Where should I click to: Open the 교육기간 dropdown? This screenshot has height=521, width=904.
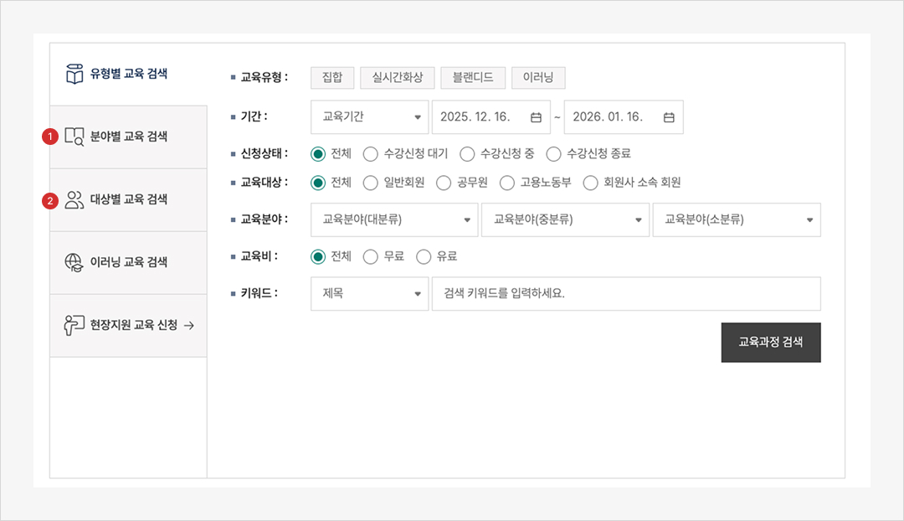point(369,117)
